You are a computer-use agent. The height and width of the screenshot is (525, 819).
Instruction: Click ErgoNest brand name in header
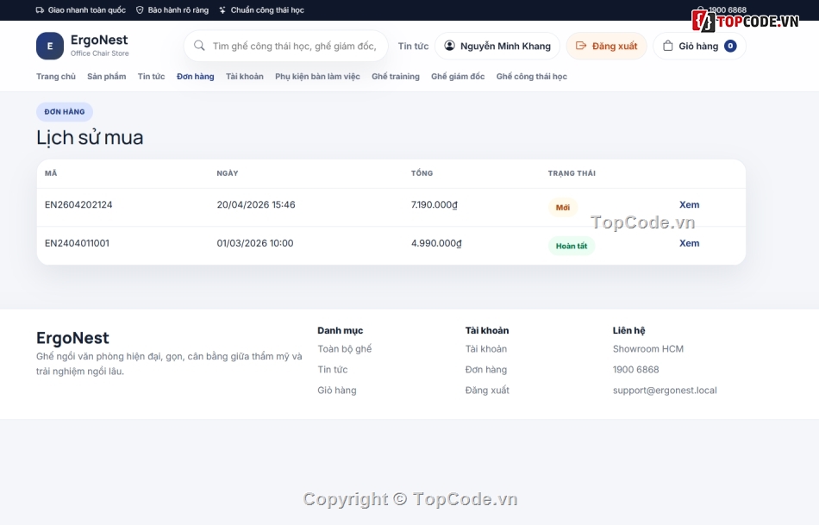tap(99, 40)
